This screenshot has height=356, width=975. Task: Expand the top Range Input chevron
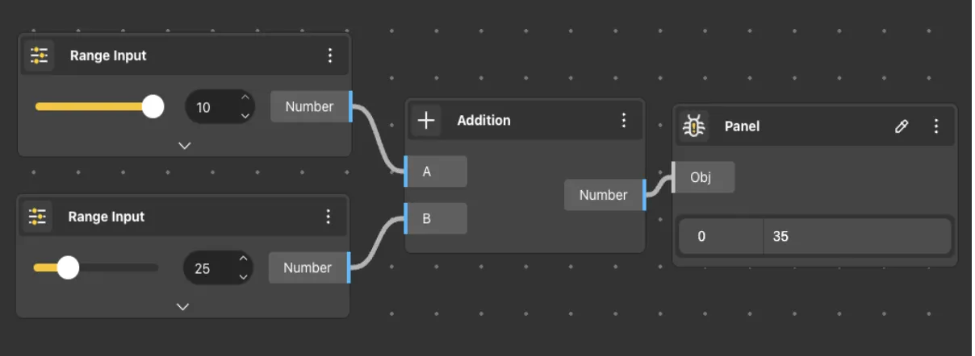[x=185, y=146]
